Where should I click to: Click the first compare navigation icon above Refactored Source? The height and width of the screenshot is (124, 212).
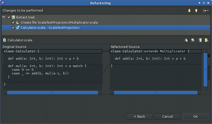[x=186, y=40]
